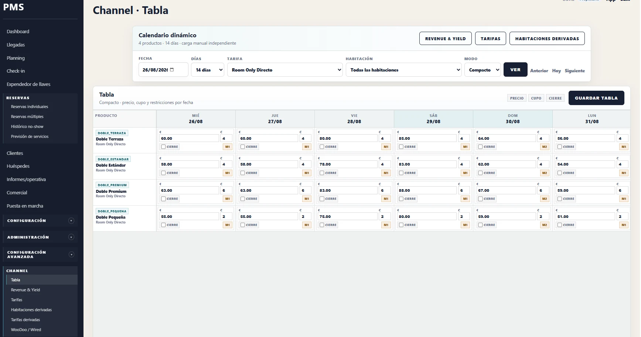Image resolution: width=641 pixels, height=337 pixels.
Task: Open Histórico no-show sidebar item
Action: tap(27, 126)
